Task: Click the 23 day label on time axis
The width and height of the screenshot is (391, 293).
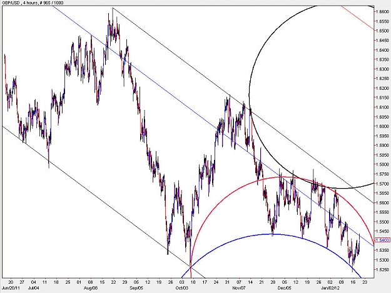Action: pos(365,282)
